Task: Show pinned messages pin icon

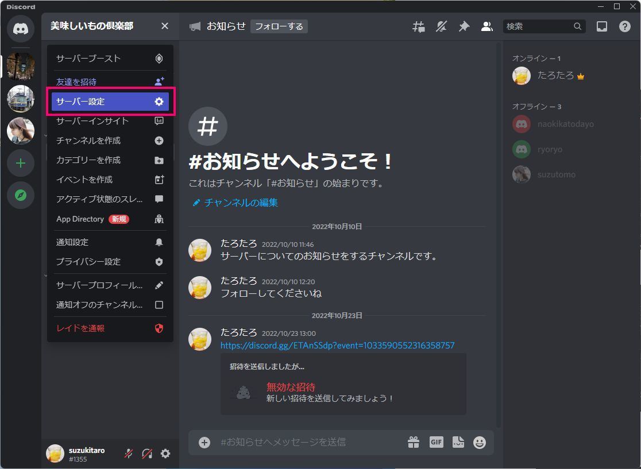Action: click(464, 26)
